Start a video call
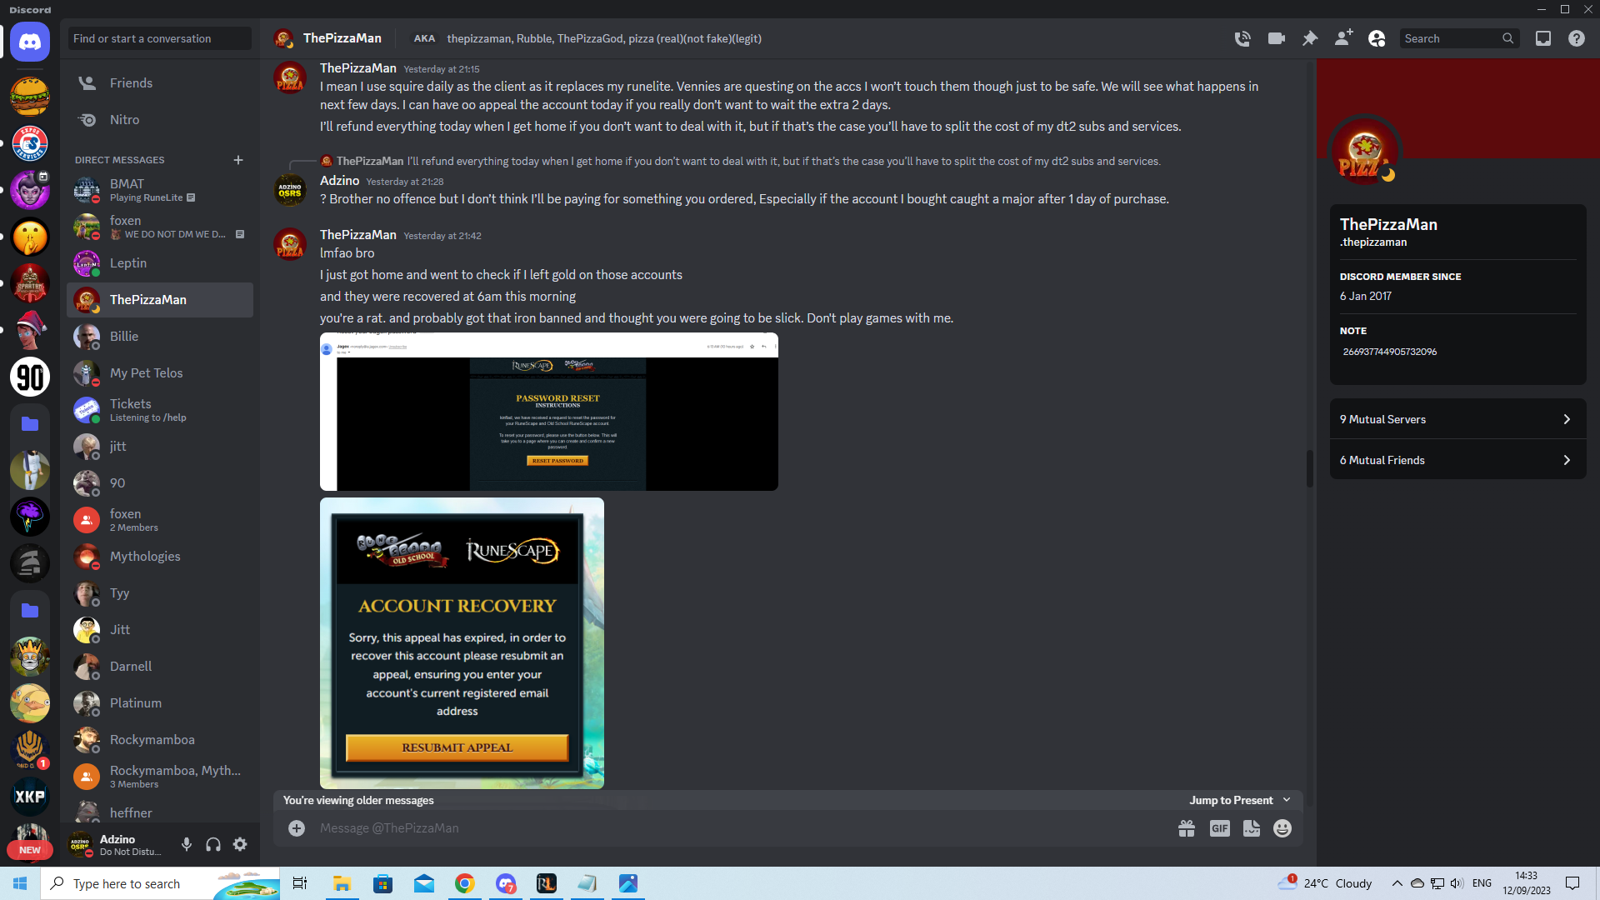Image resolution: width=1600 pixels, height=900 pixels. click(x=1276, y=38)
